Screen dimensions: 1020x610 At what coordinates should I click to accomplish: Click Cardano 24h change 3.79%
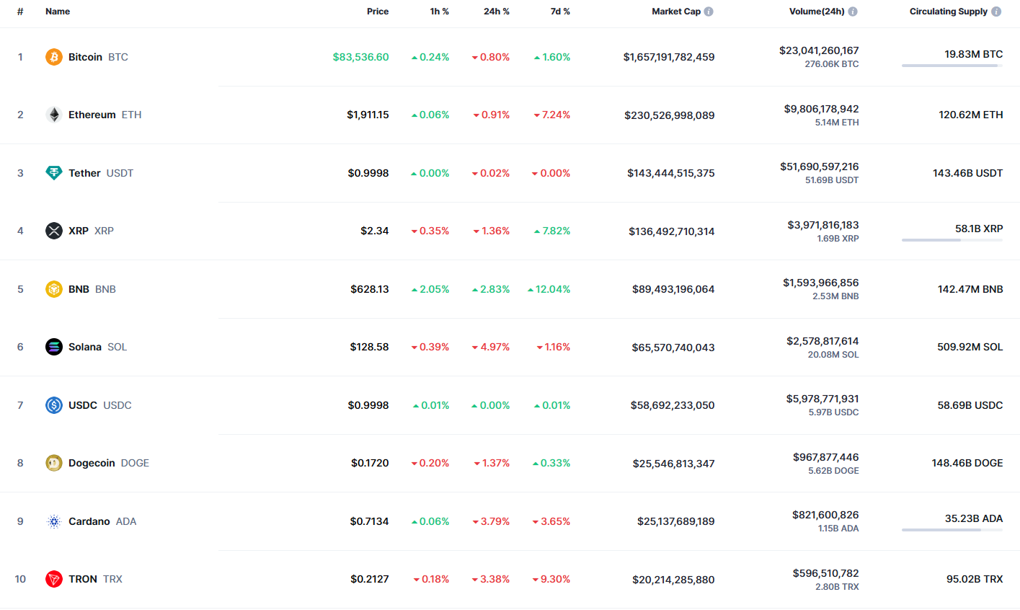[491, 521]
